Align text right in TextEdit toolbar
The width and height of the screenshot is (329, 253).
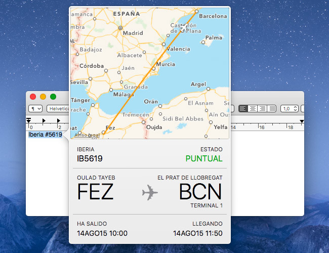[x=262, y=108]
